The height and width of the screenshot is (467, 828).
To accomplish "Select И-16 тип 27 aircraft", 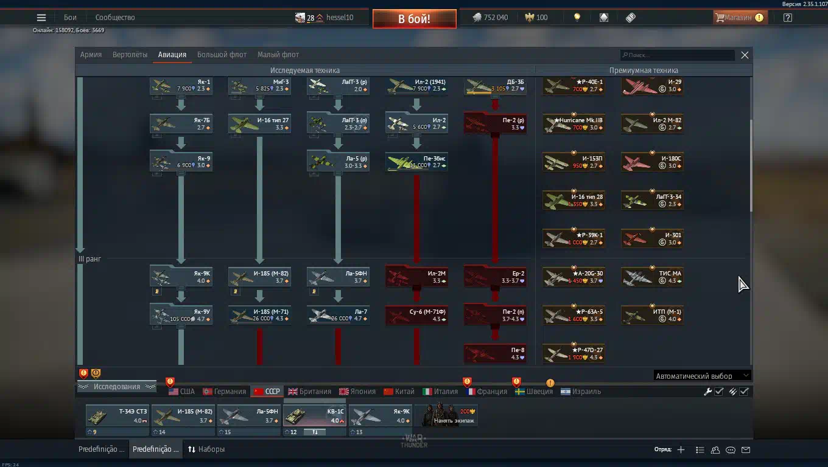I will pyautogui.click(x=260, y=124).
